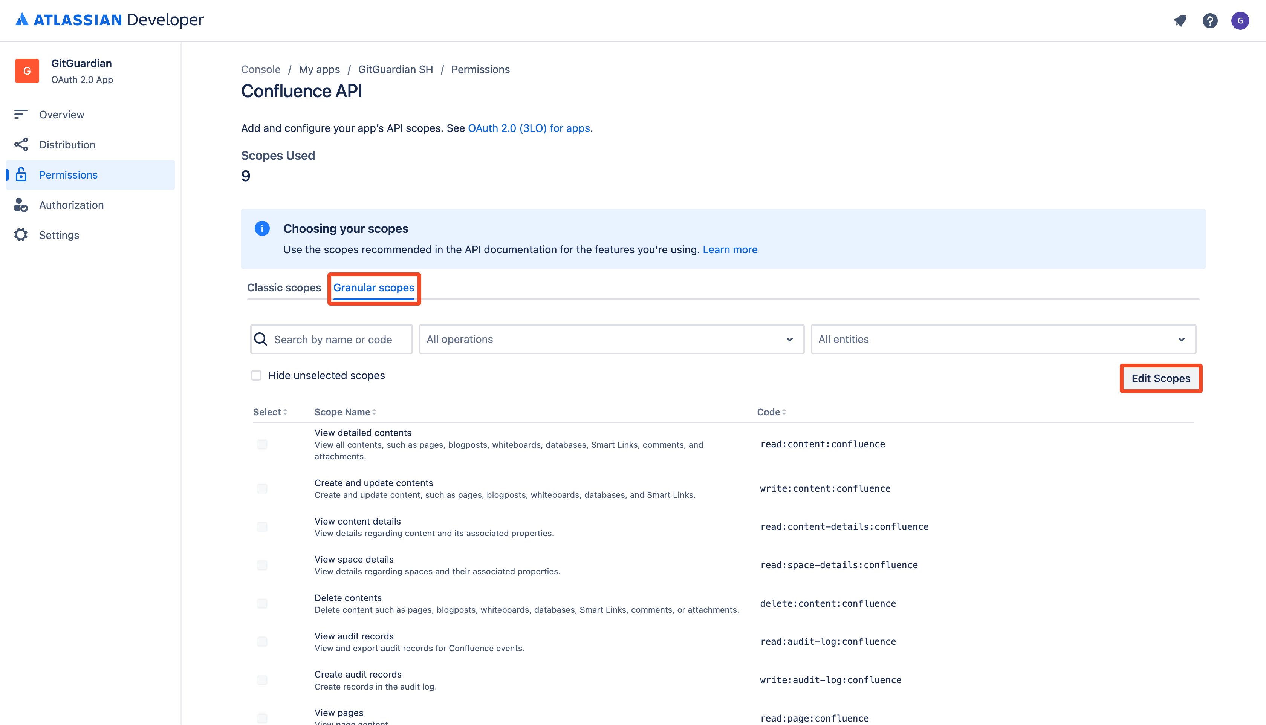Go to Console breadcrumb

(x=261, y=69)
